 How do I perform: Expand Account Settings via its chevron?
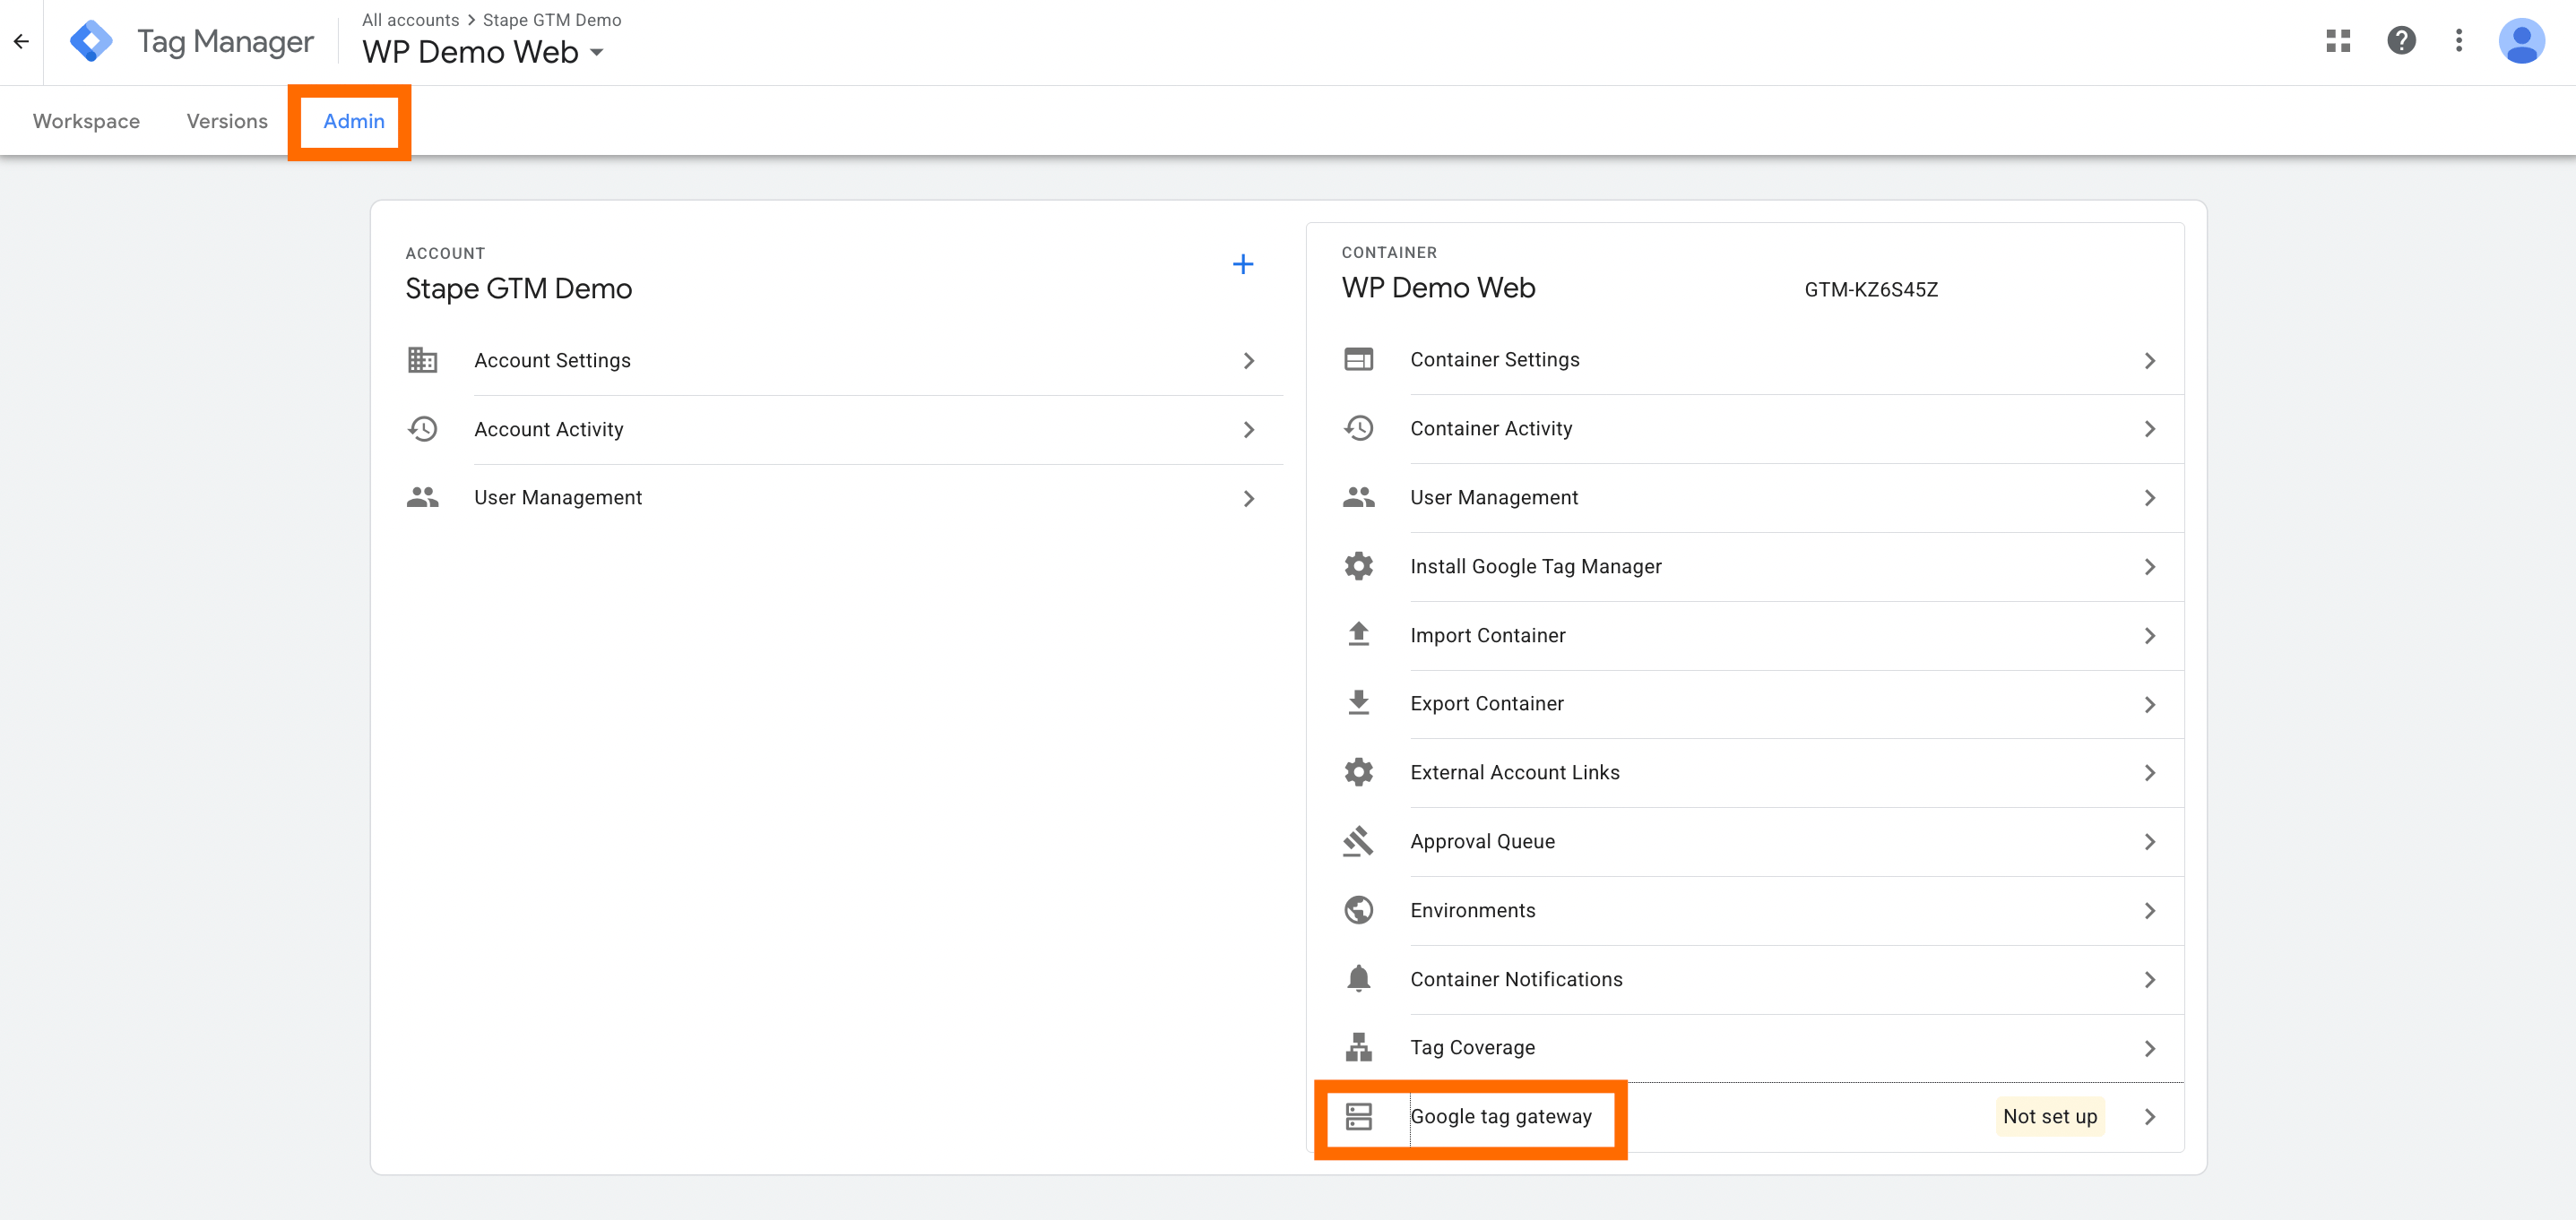click(1248, 361)
